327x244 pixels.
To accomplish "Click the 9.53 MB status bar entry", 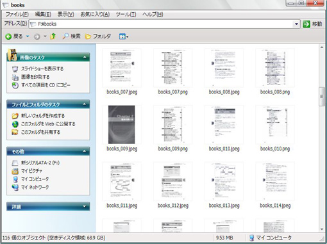I will (x=224, y=238).
